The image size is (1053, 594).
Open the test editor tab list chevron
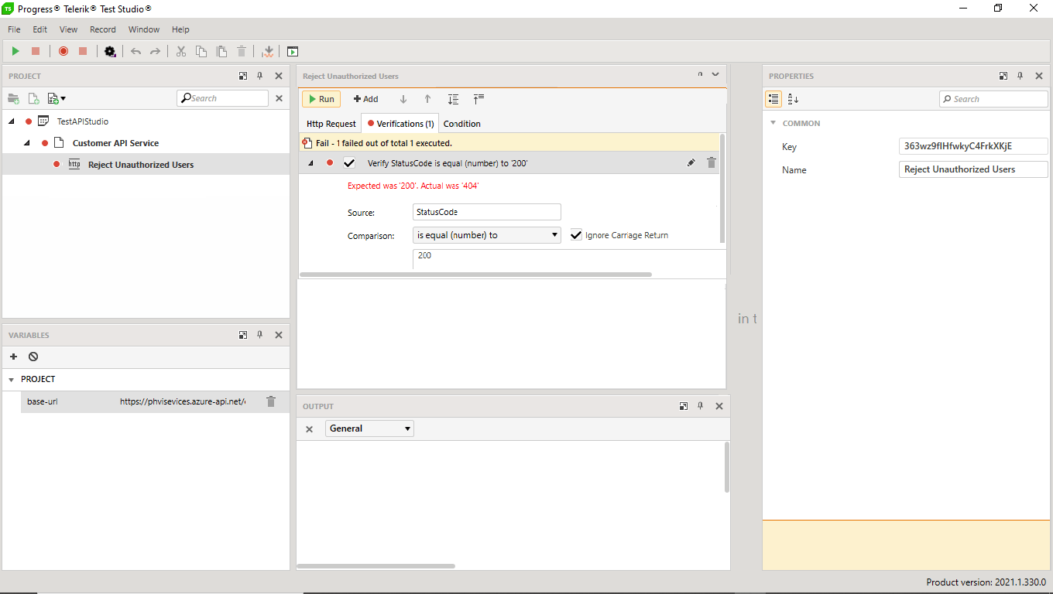point(715,75)
